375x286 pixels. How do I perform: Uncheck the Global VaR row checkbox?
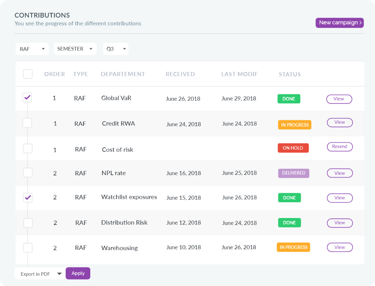pos(27,97)
